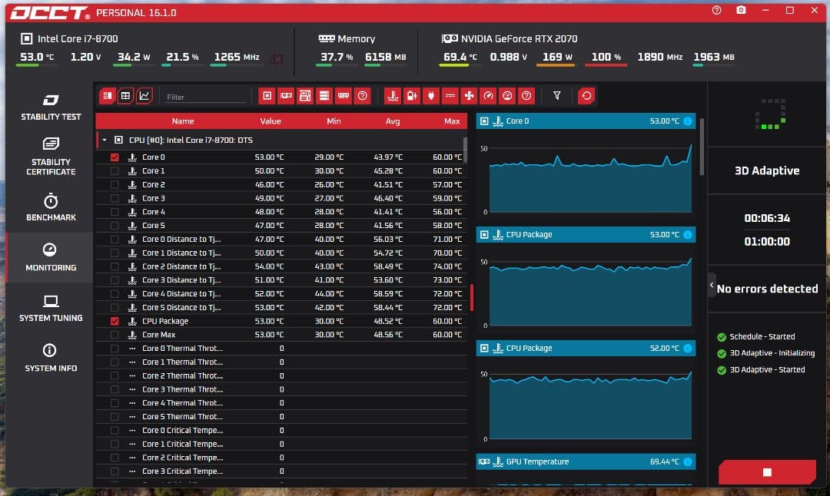Click the temperature sensor filter icon
This screenshot has height=496, width=830.
point(392,96)
